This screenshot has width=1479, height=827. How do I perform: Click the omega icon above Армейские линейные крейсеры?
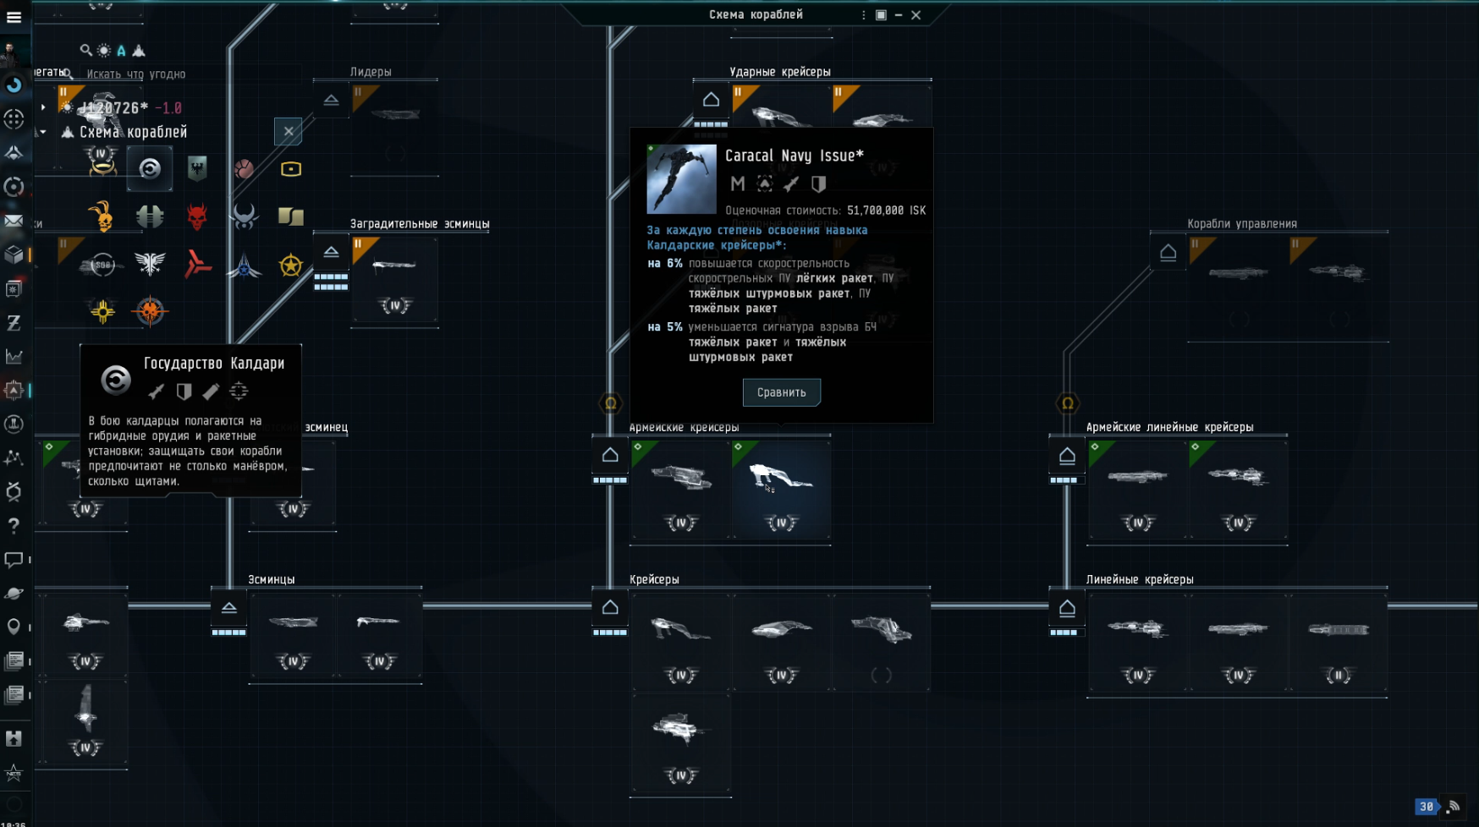pyautogui.click(x=1067, y=403)
